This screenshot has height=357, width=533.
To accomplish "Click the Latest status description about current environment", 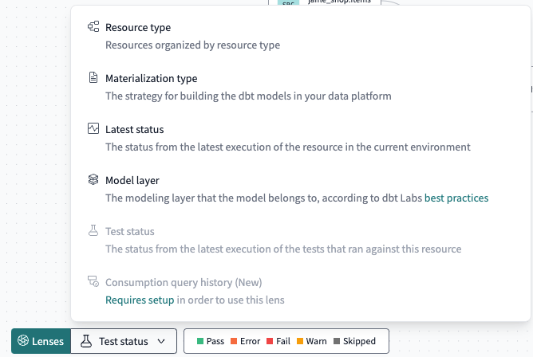I will (x=288, y=147).
